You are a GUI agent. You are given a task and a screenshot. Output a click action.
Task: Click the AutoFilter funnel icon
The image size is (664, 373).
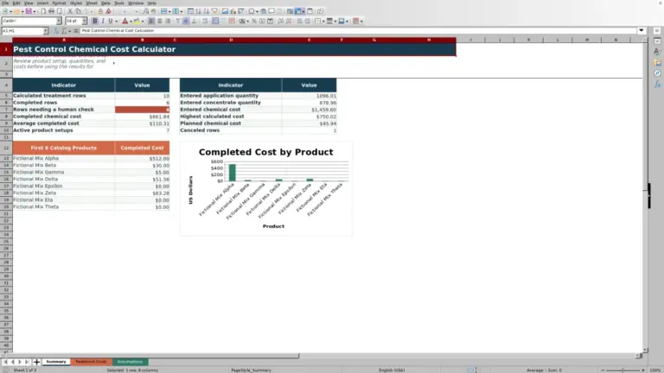[x=214, y=11]
